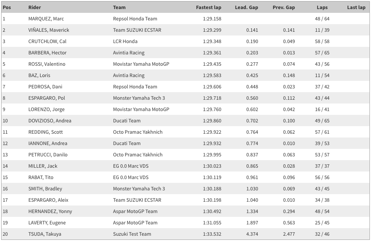This screenshot has width=371, height=241.
Task: Click the Pos column header
Action: click(6, 7)
